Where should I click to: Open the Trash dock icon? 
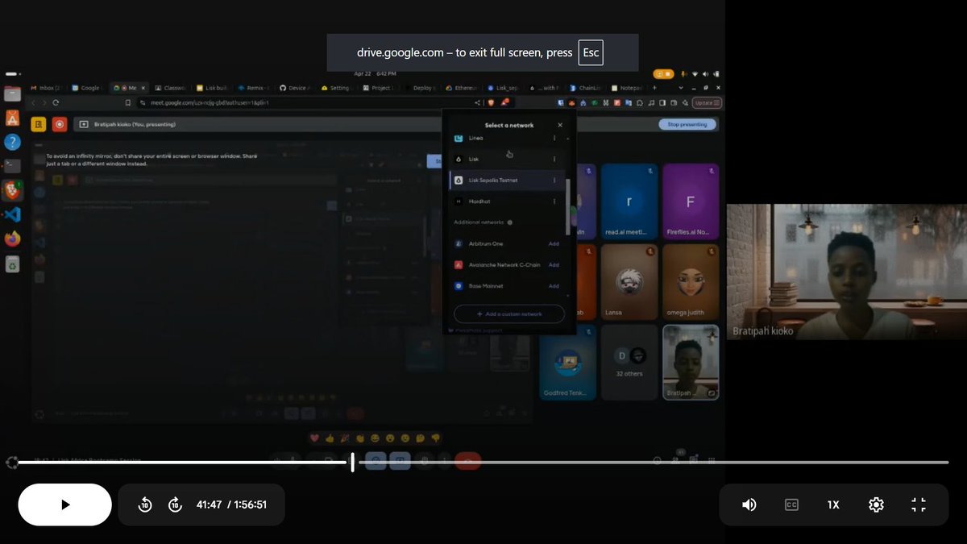coord(12,263)
